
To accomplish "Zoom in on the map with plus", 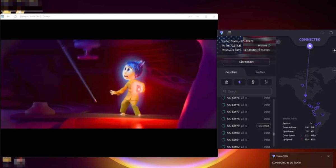I will tap(334, 51).
